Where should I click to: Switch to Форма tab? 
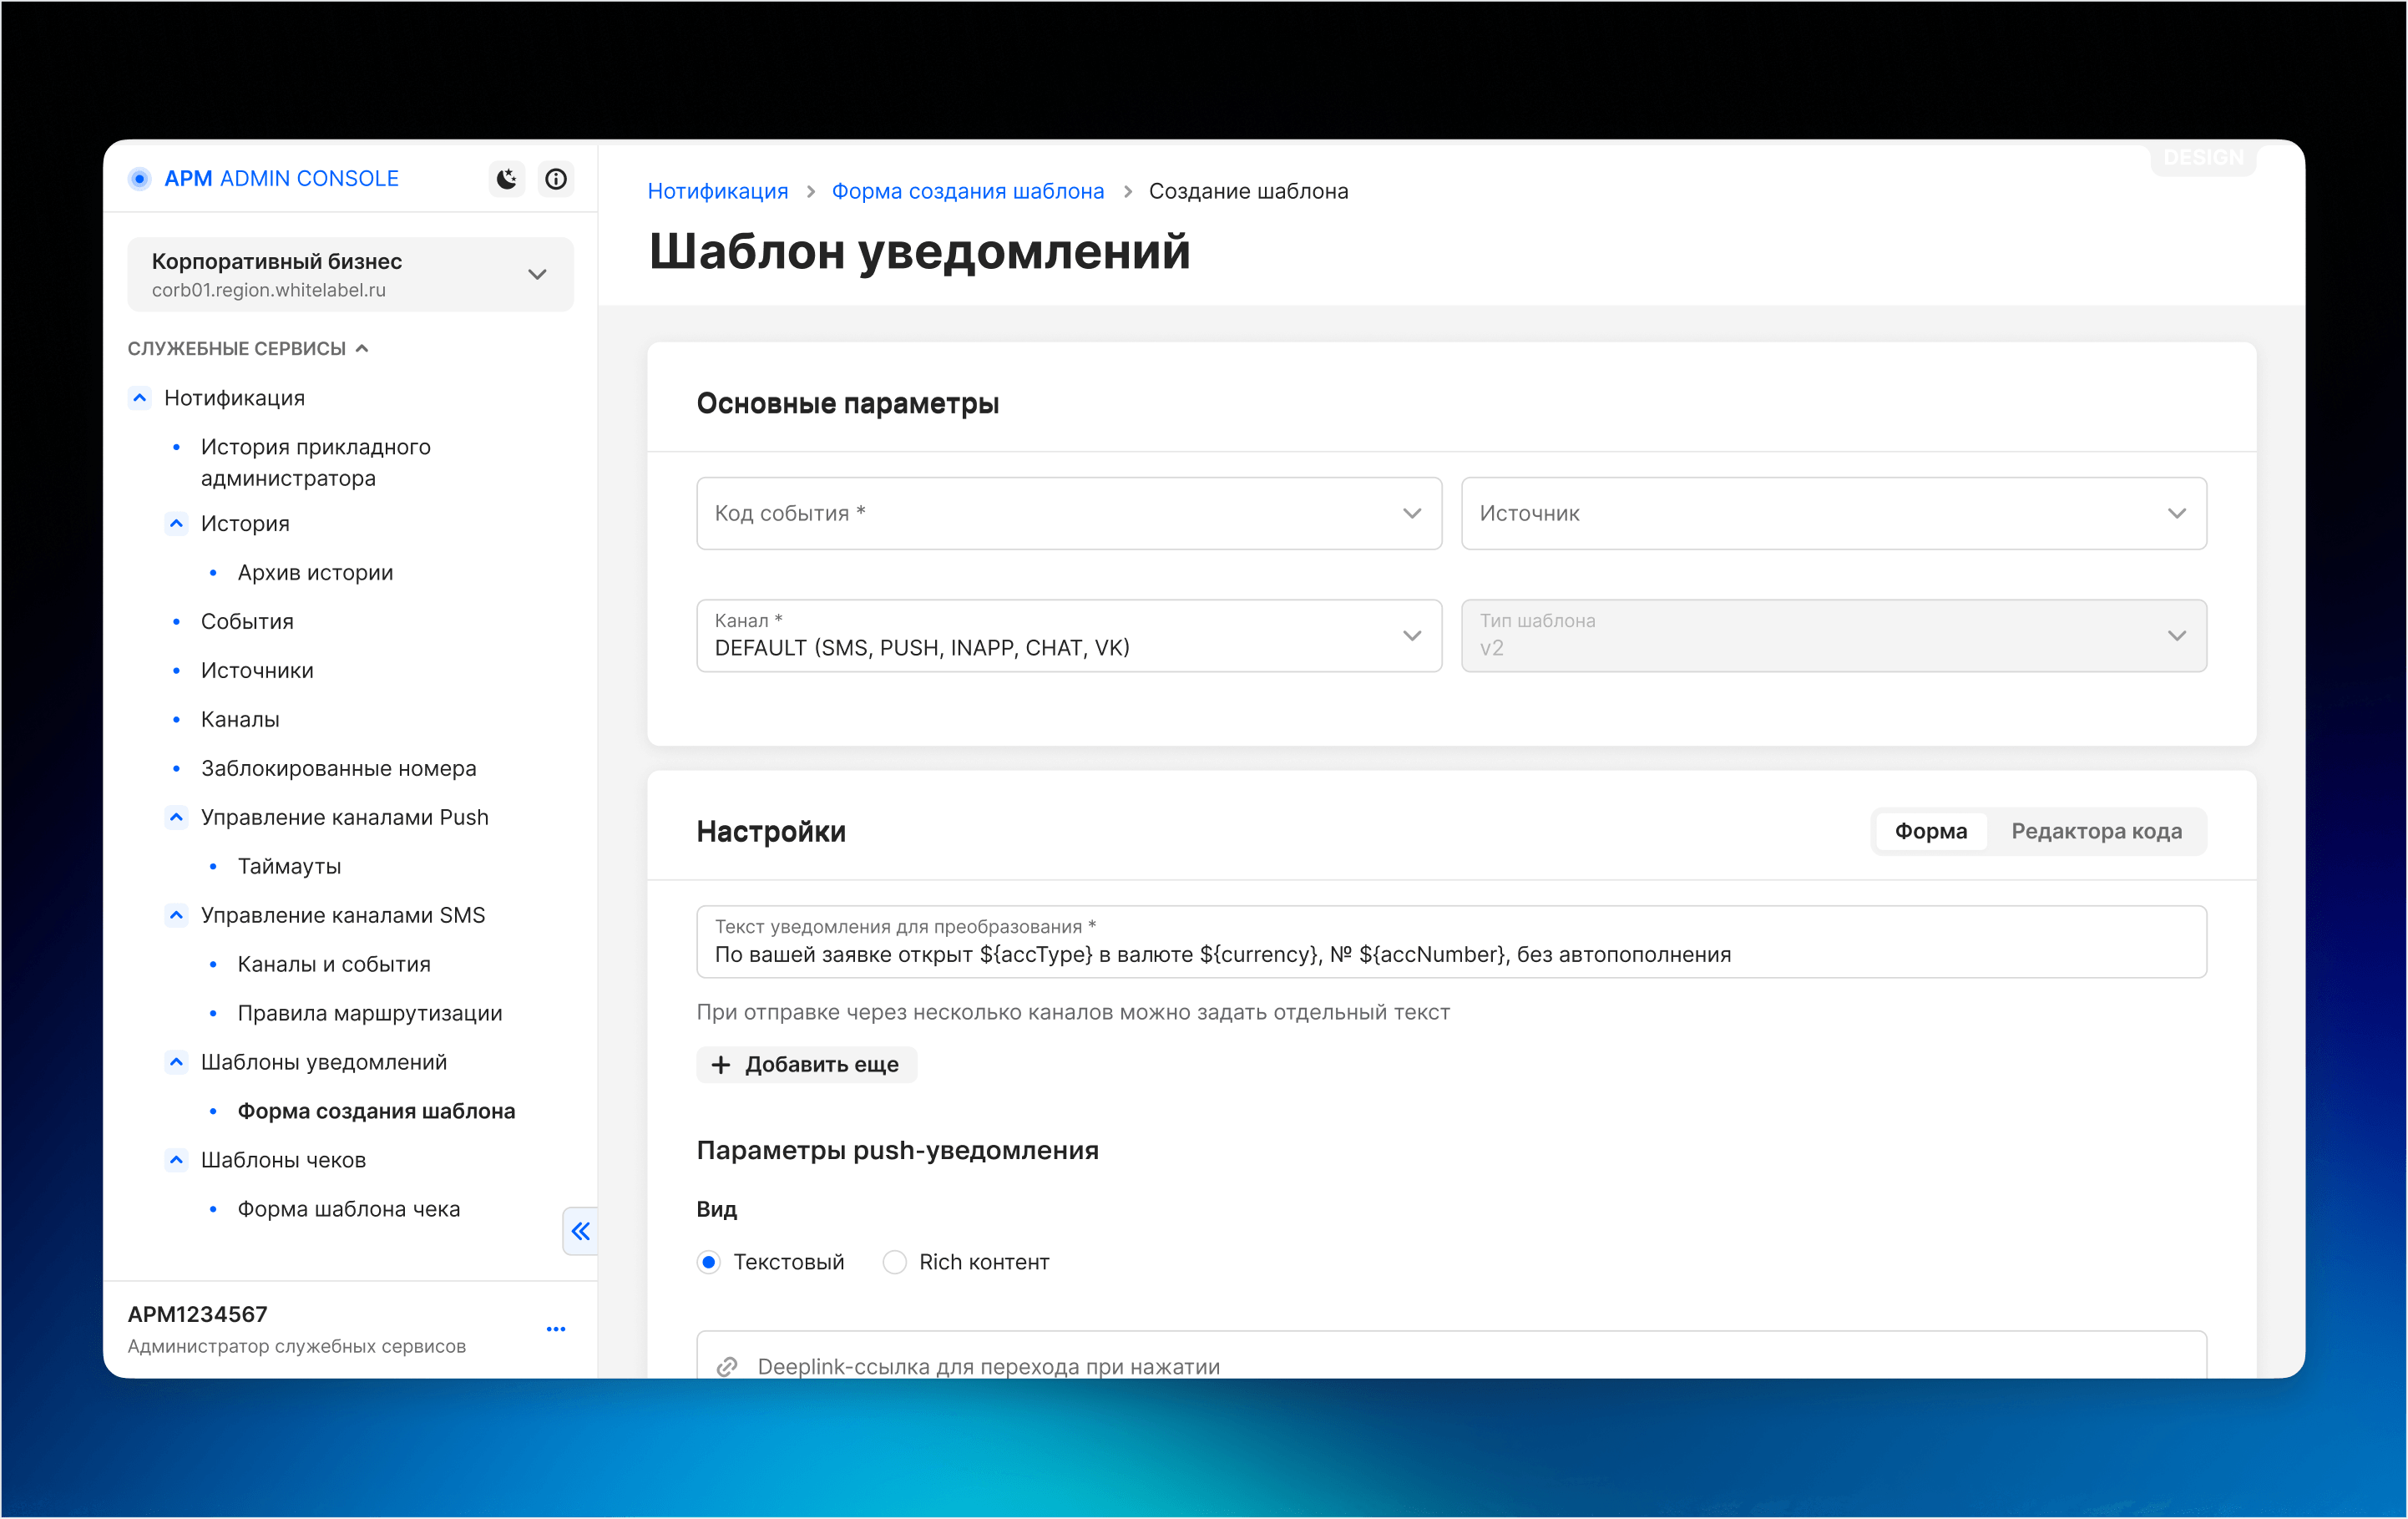click(x=1931, y=831)
